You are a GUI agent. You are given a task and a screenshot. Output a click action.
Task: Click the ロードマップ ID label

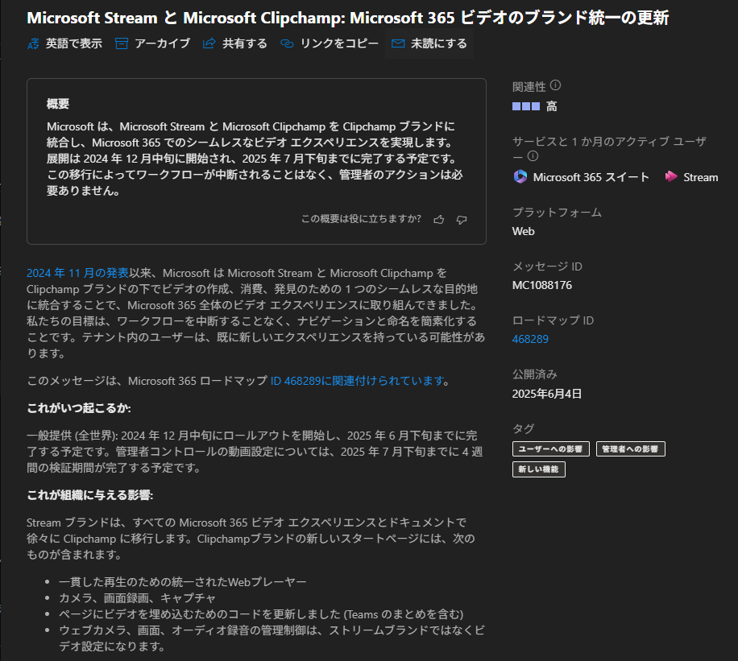[553, 320]
